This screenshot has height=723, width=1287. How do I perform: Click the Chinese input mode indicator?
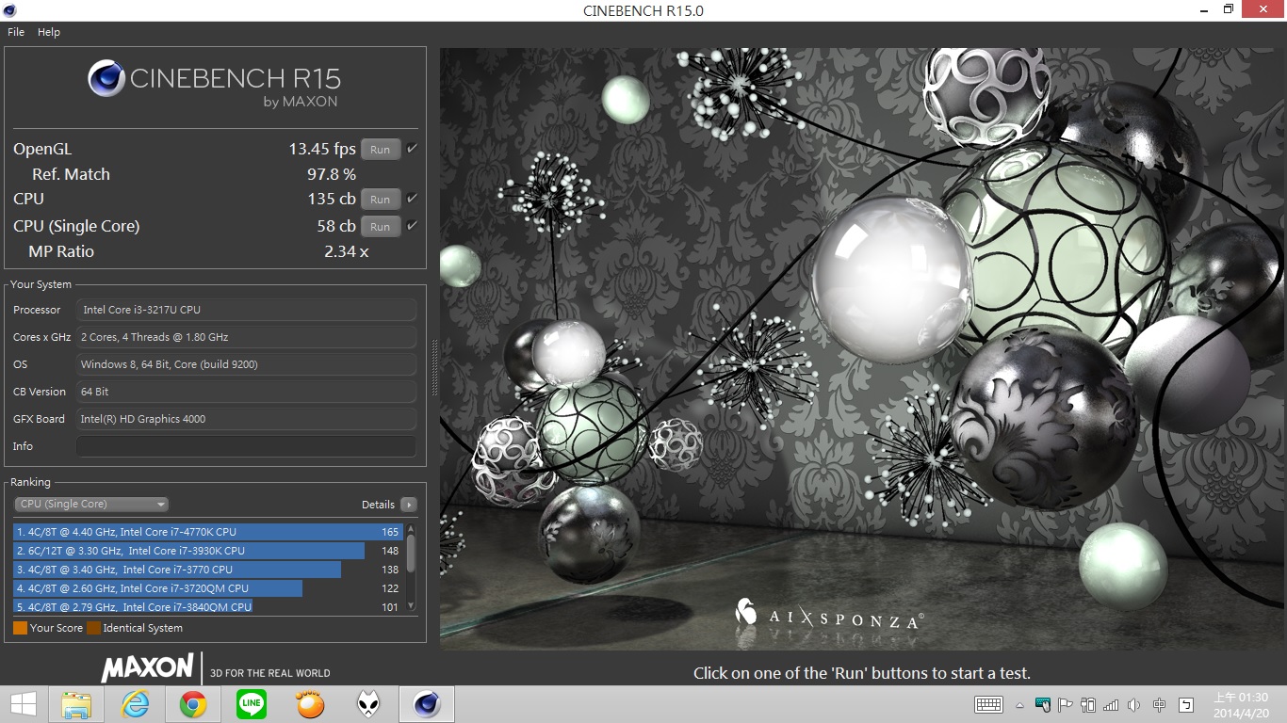point(1160,704)
